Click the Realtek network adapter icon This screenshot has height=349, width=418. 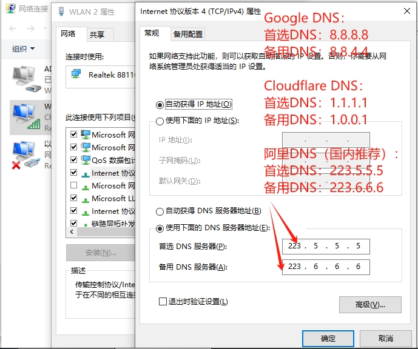(76, 74)
